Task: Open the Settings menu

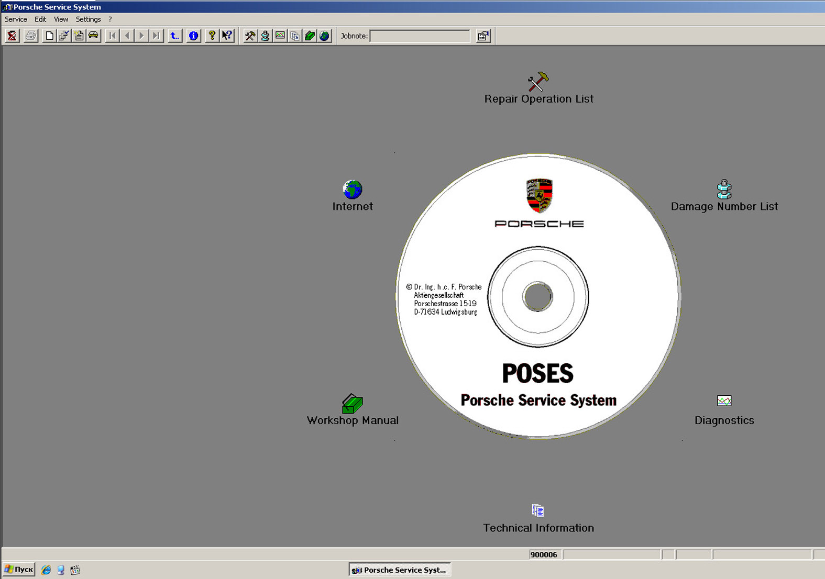Action: 88,19
